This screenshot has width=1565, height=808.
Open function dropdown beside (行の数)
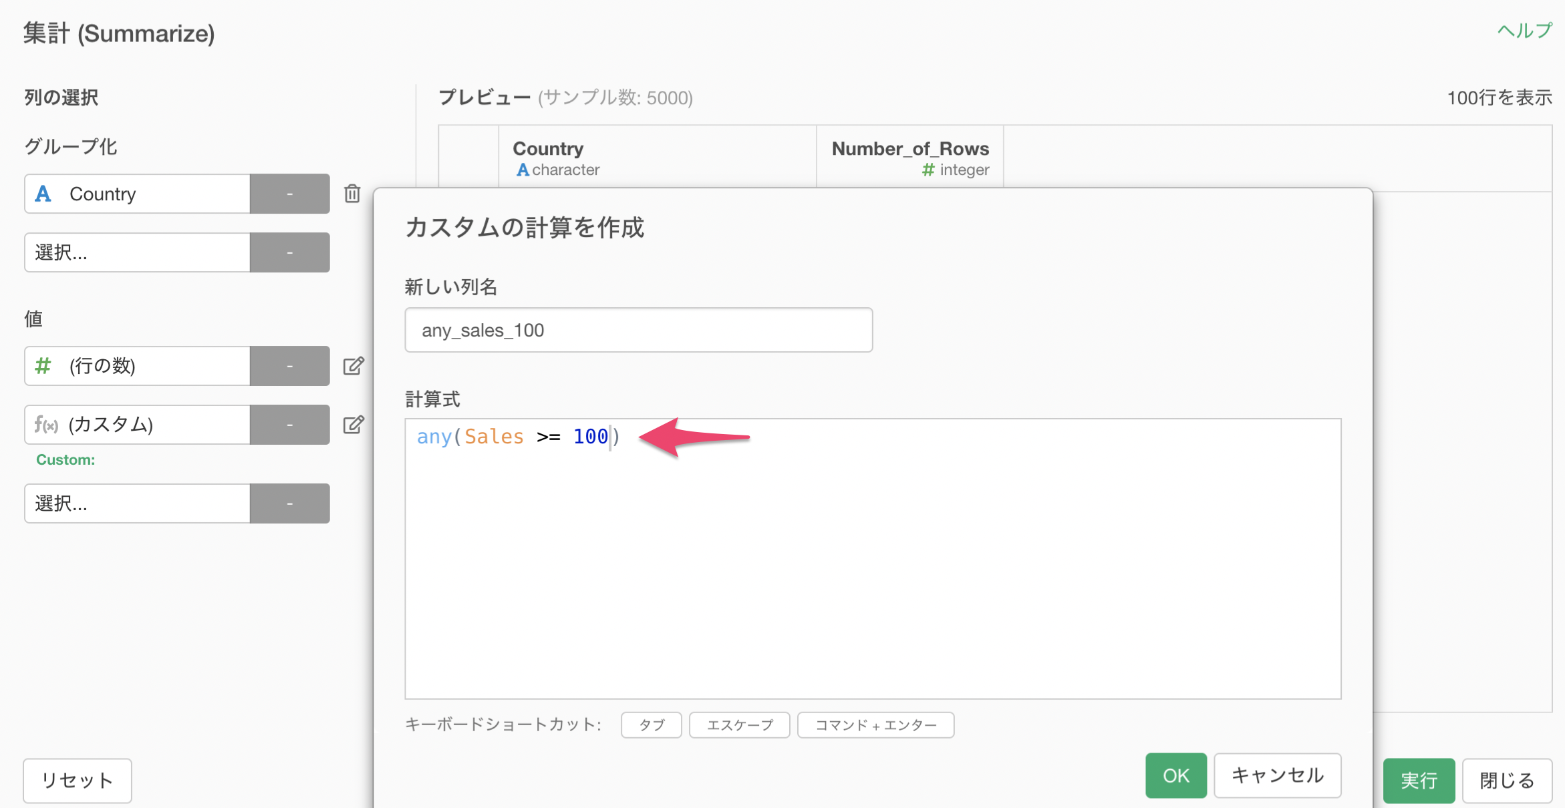pyautogui.click(x=289, y=366)
